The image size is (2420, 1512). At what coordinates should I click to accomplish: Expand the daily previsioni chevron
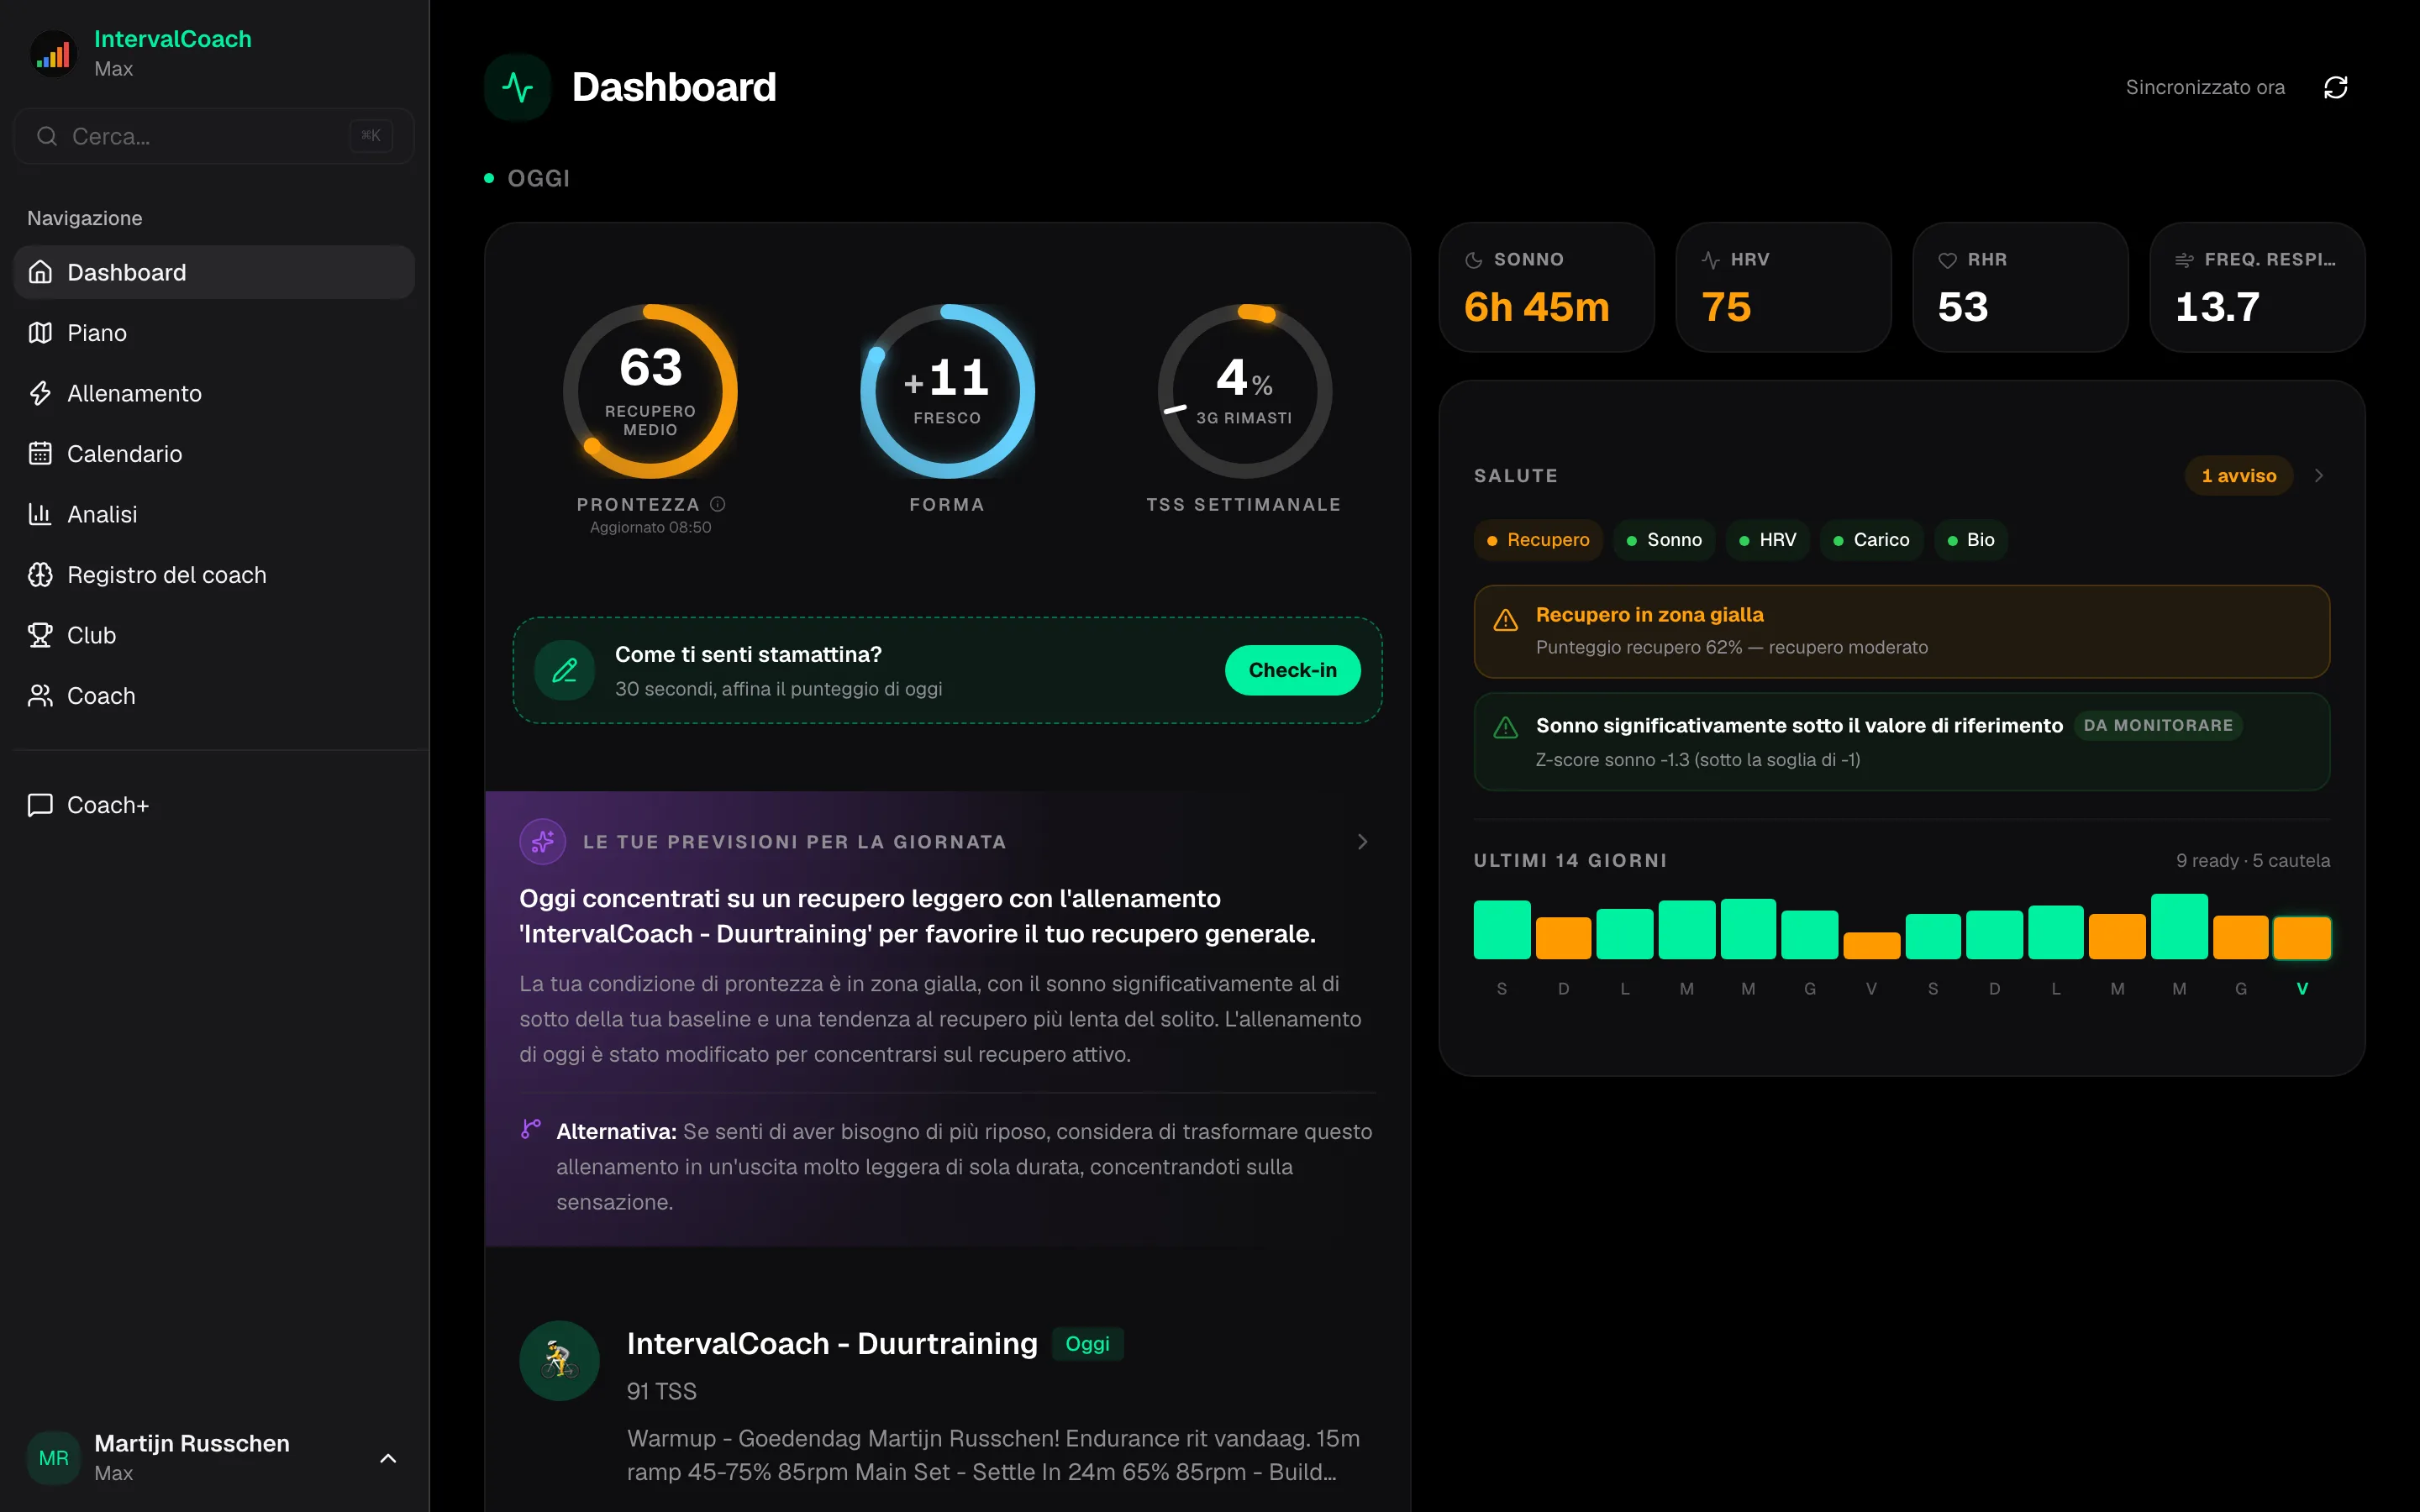coord(1362,842)
